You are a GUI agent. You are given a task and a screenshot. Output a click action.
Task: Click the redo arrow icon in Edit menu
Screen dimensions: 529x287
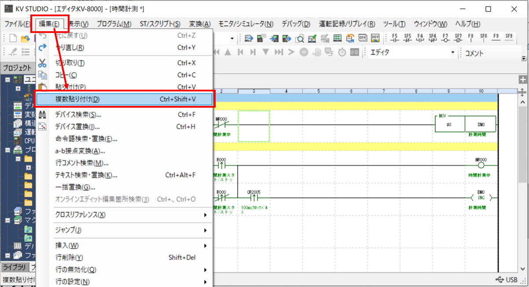pyautogui.click(x=43, y=47)
